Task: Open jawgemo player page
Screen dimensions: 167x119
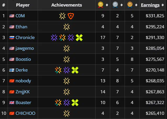Action: [25, 48]
